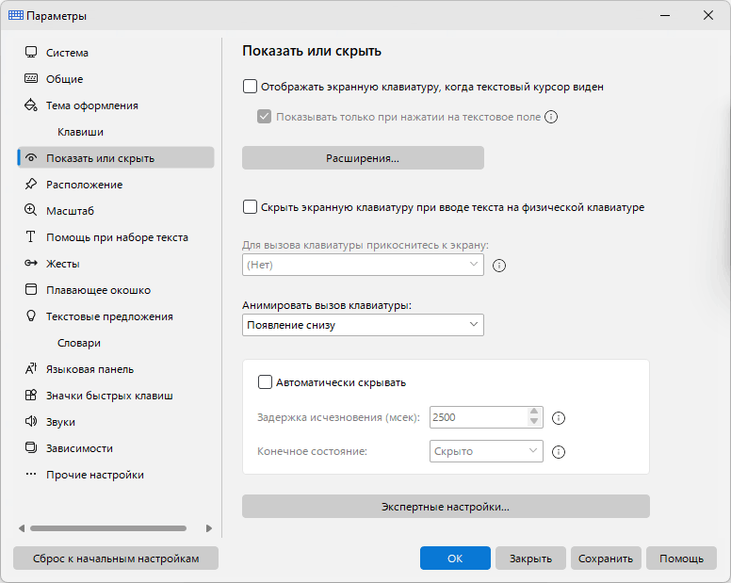
Task: Click the lightbulb icon for Текстовые предложения
Action: pyautogui.click(x=31, y=316)
